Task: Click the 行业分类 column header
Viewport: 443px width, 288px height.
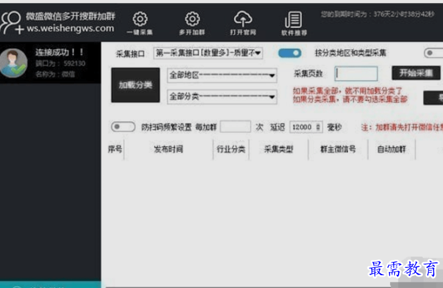Action: click(x=231, y=149)
